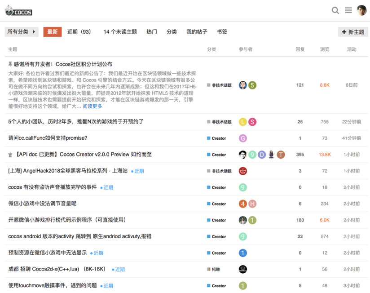Image resolution: width=370 pixels, height=293 pixels.
Task: Click the purple 'G' participant avatar
Action: [x=243, y=138]
